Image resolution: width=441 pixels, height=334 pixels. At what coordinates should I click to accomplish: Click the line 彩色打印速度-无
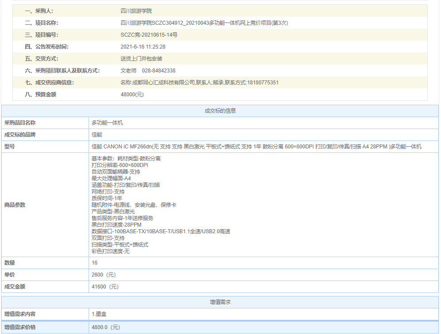[111, 251]
